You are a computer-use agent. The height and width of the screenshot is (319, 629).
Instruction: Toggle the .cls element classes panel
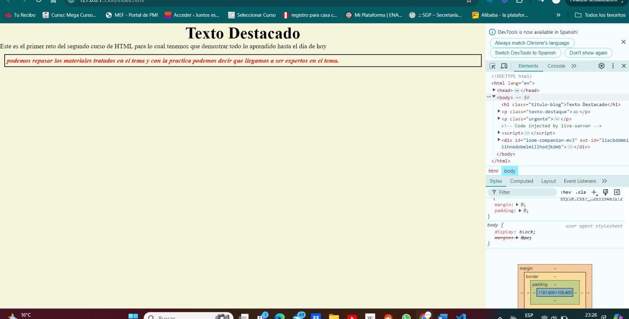581,192
